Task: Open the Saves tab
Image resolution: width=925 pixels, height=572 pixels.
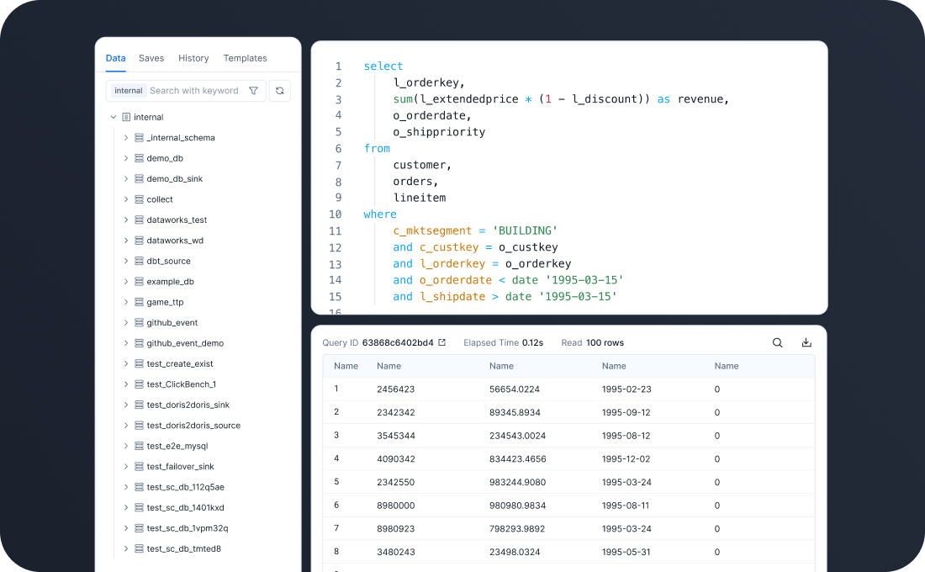Action: coord(151,58)
